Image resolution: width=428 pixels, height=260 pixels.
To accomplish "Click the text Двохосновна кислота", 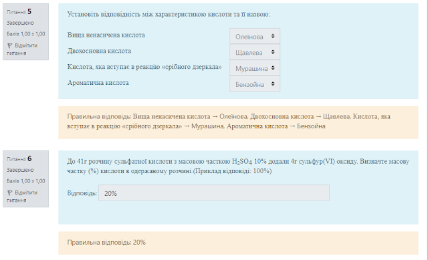I will [99, 51].
